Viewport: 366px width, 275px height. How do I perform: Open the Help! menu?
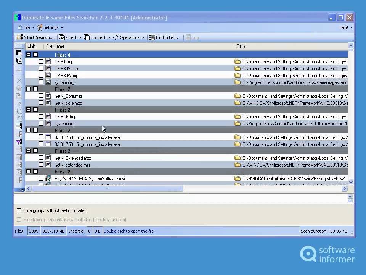(345, 27)
